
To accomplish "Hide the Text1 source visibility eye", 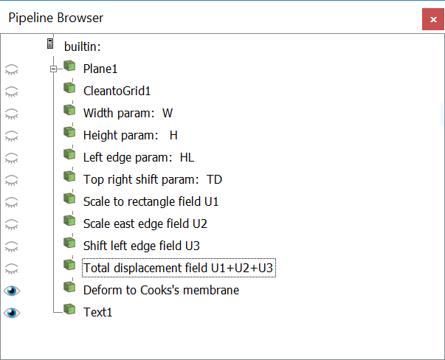I will [12, 313].
